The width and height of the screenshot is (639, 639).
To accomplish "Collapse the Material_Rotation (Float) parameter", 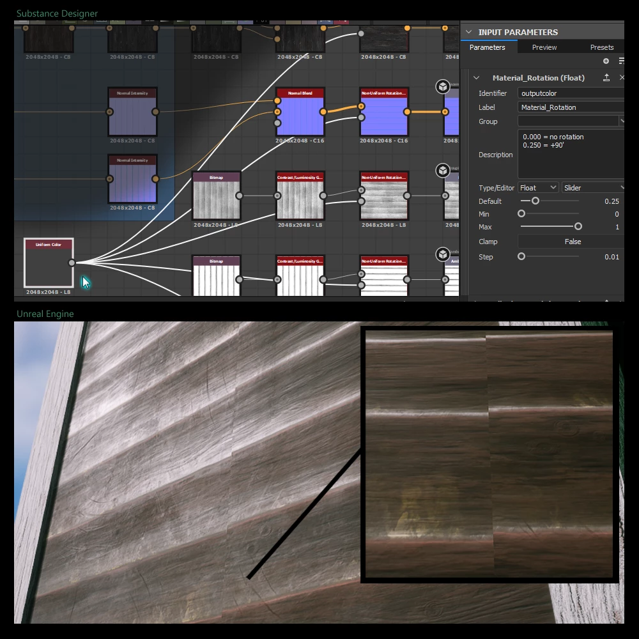I will pos(477,77).
